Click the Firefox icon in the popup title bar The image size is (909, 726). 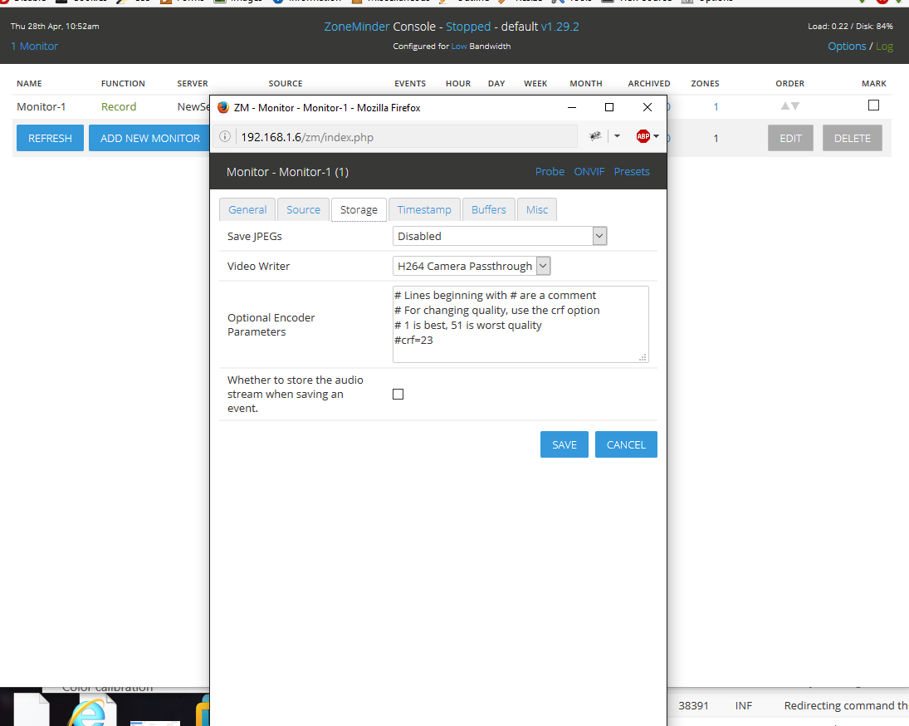tap(223, 107)
